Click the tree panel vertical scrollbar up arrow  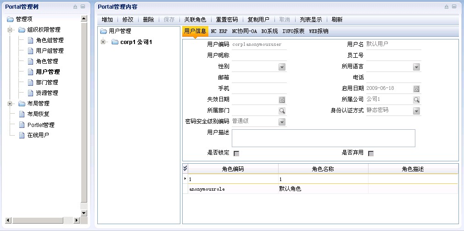[84, 18]
